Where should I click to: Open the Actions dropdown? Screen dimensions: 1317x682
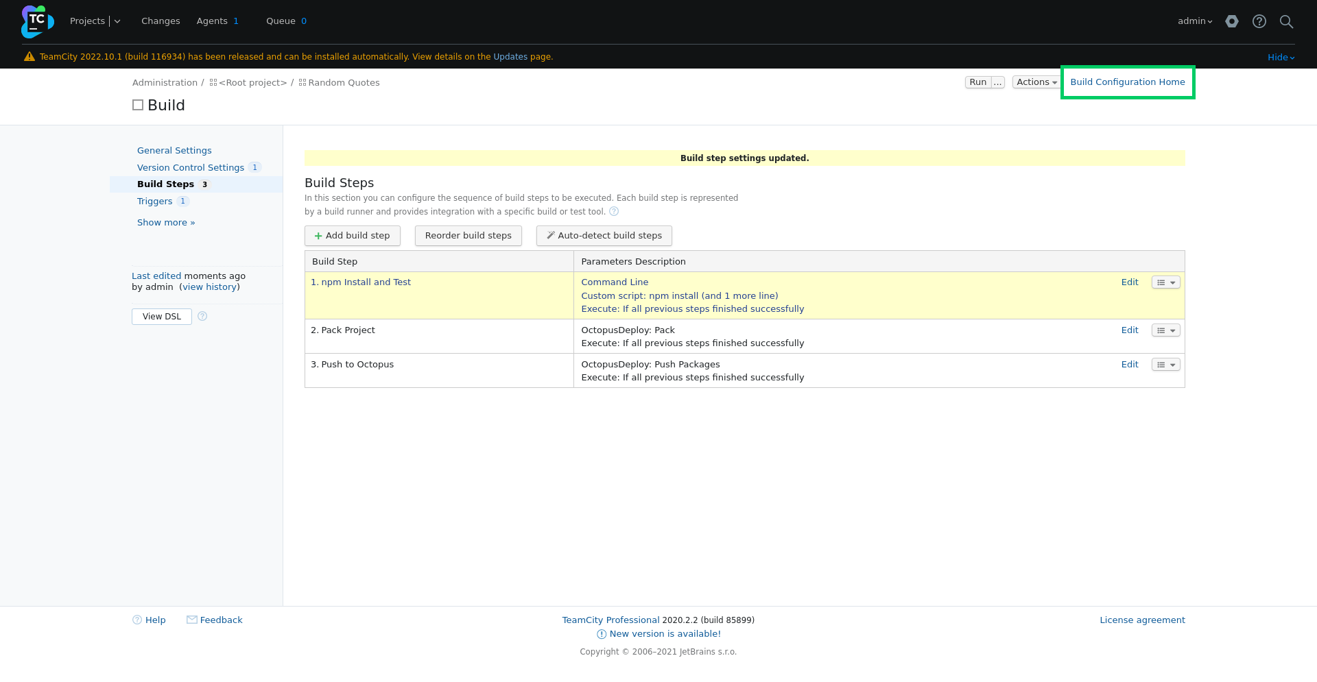click(1036, 82)
